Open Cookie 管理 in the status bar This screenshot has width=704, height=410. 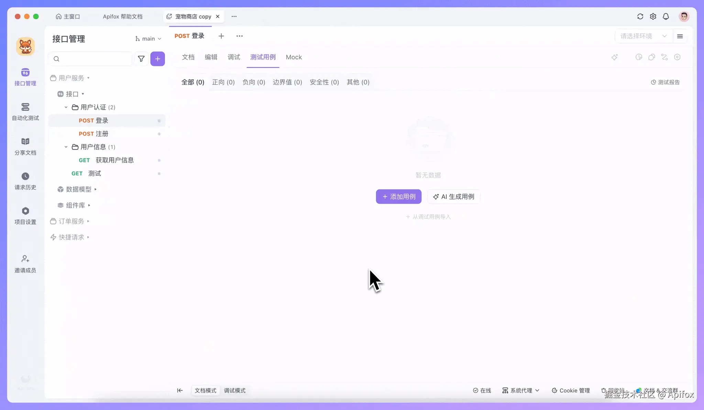click(570, 390)
